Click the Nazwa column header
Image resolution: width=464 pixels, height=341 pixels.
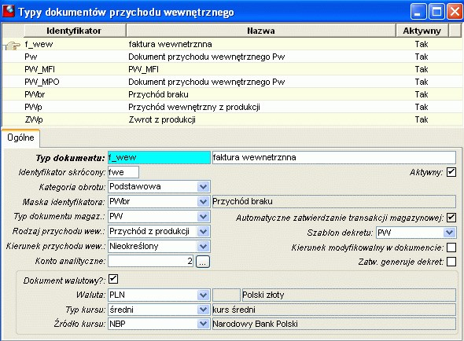260,31
